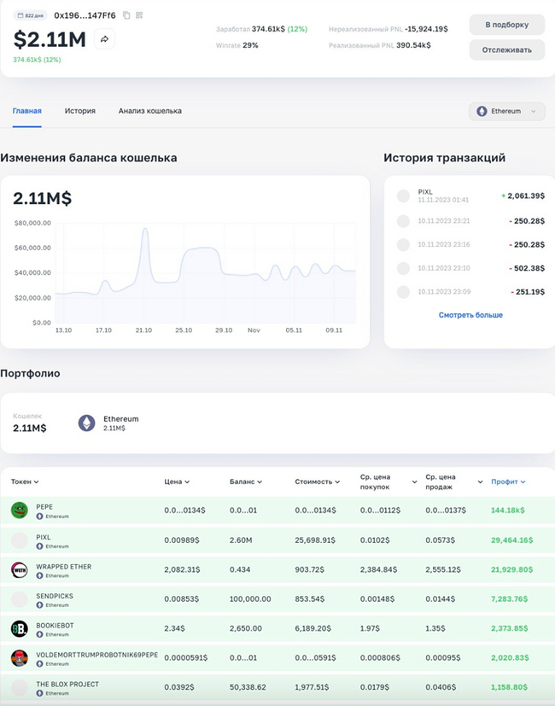Screen dimensions: 555x706
Task: Open the wallet QR code icon
Action: click(x=139, y=15)
